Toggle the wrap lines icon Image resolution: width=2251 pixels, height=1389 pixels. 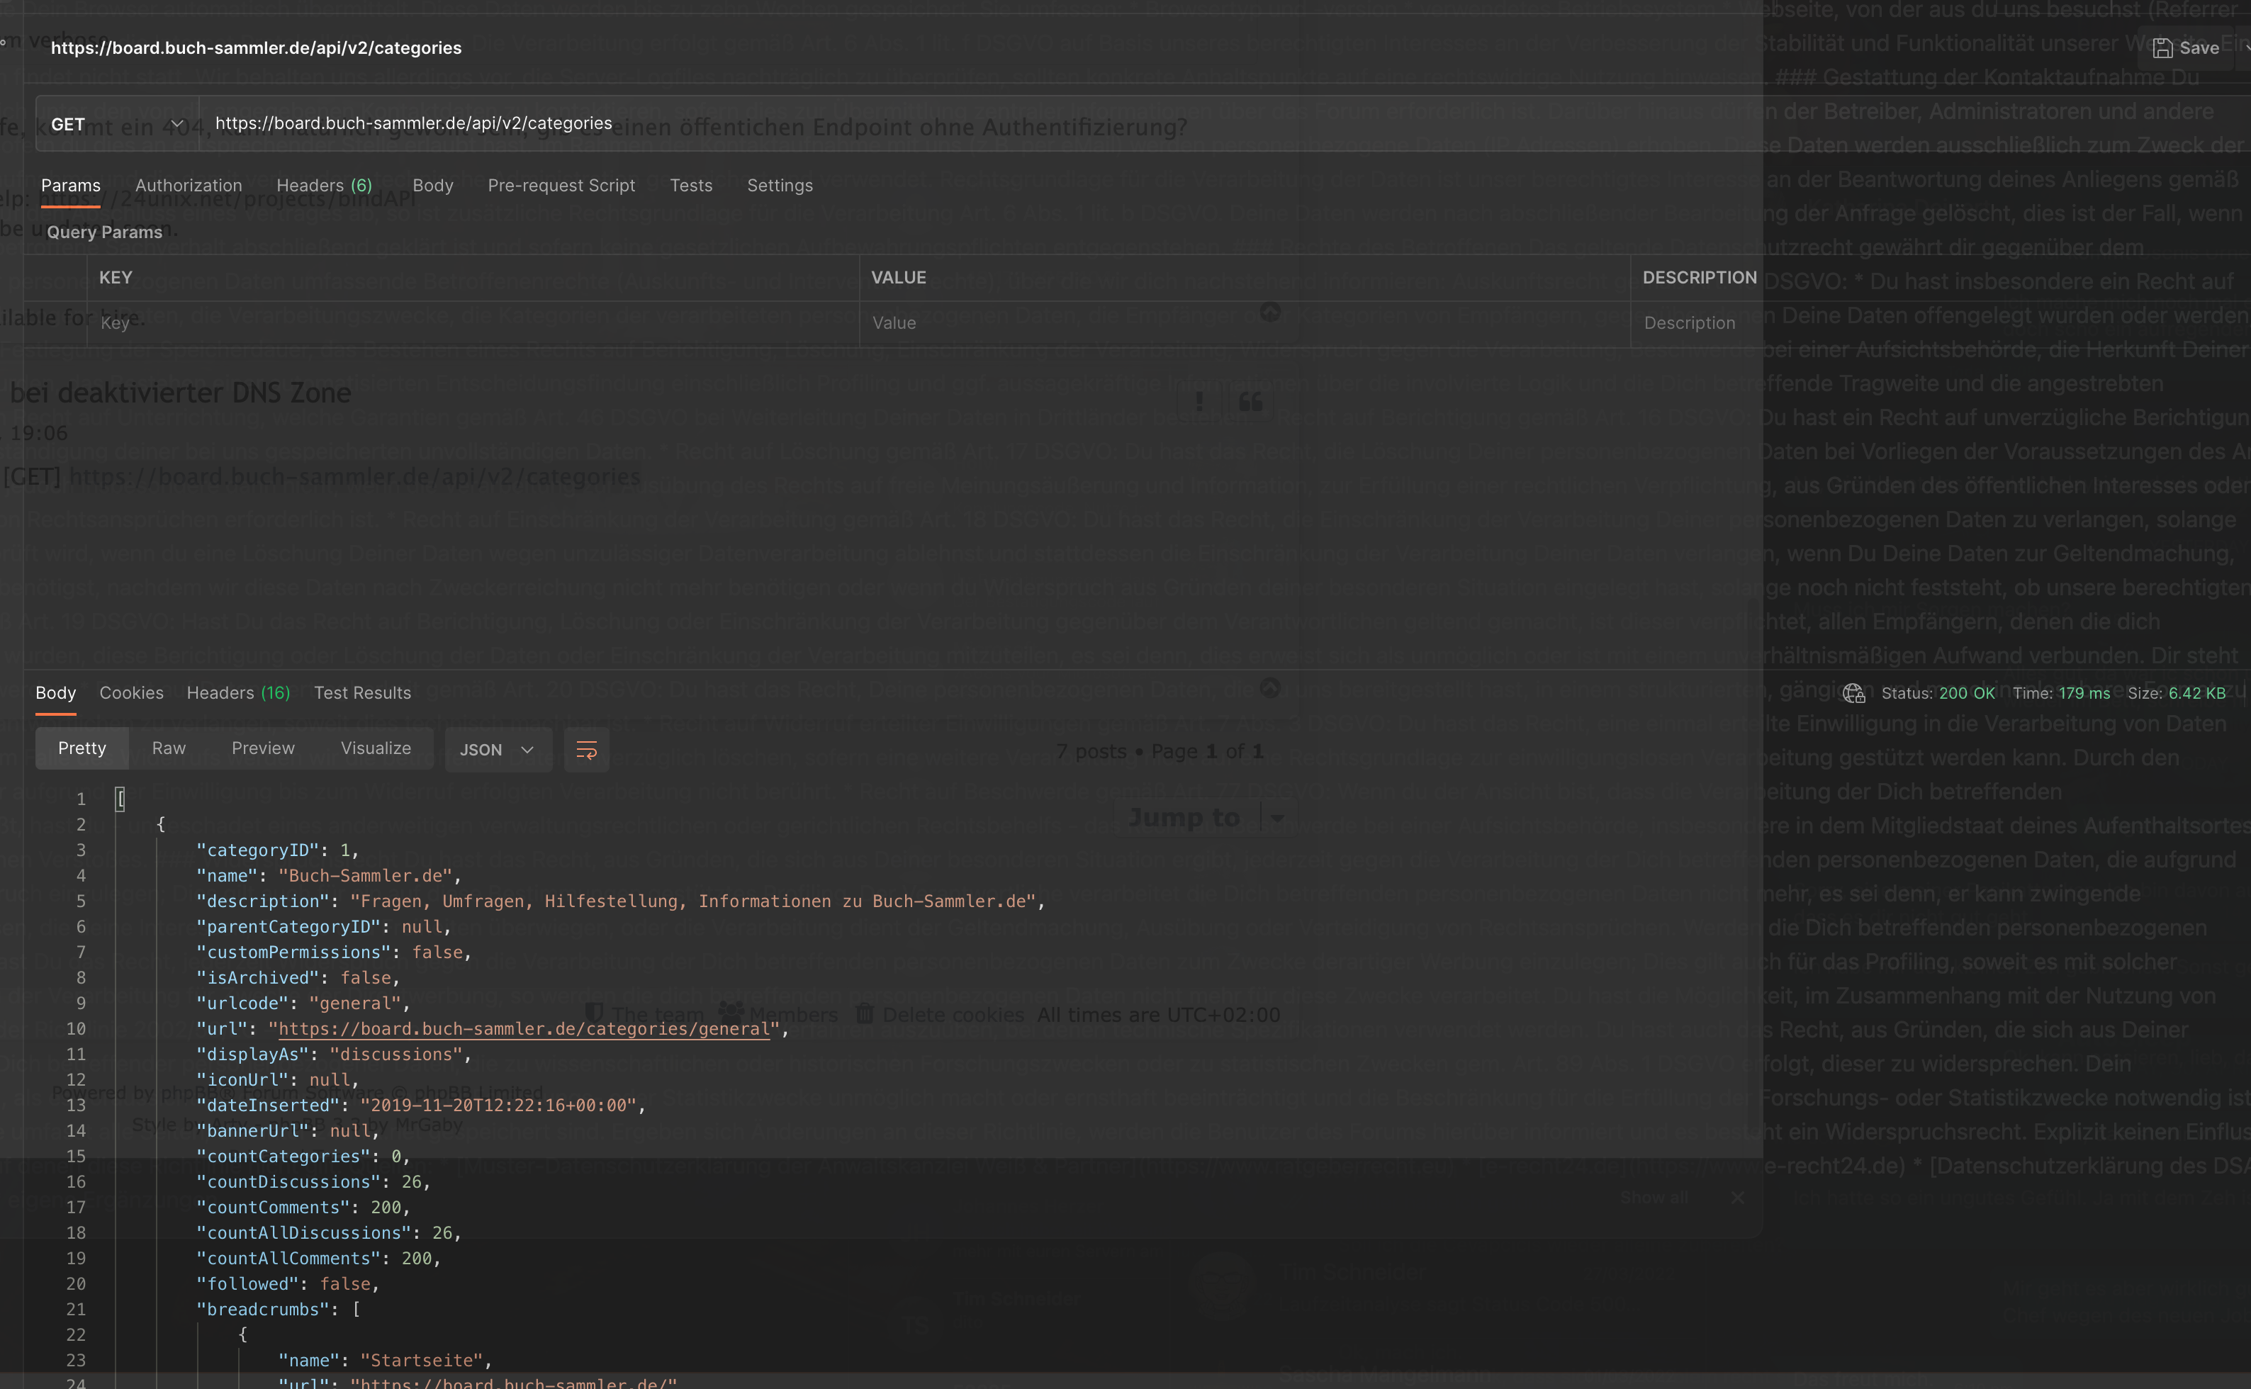586,750
